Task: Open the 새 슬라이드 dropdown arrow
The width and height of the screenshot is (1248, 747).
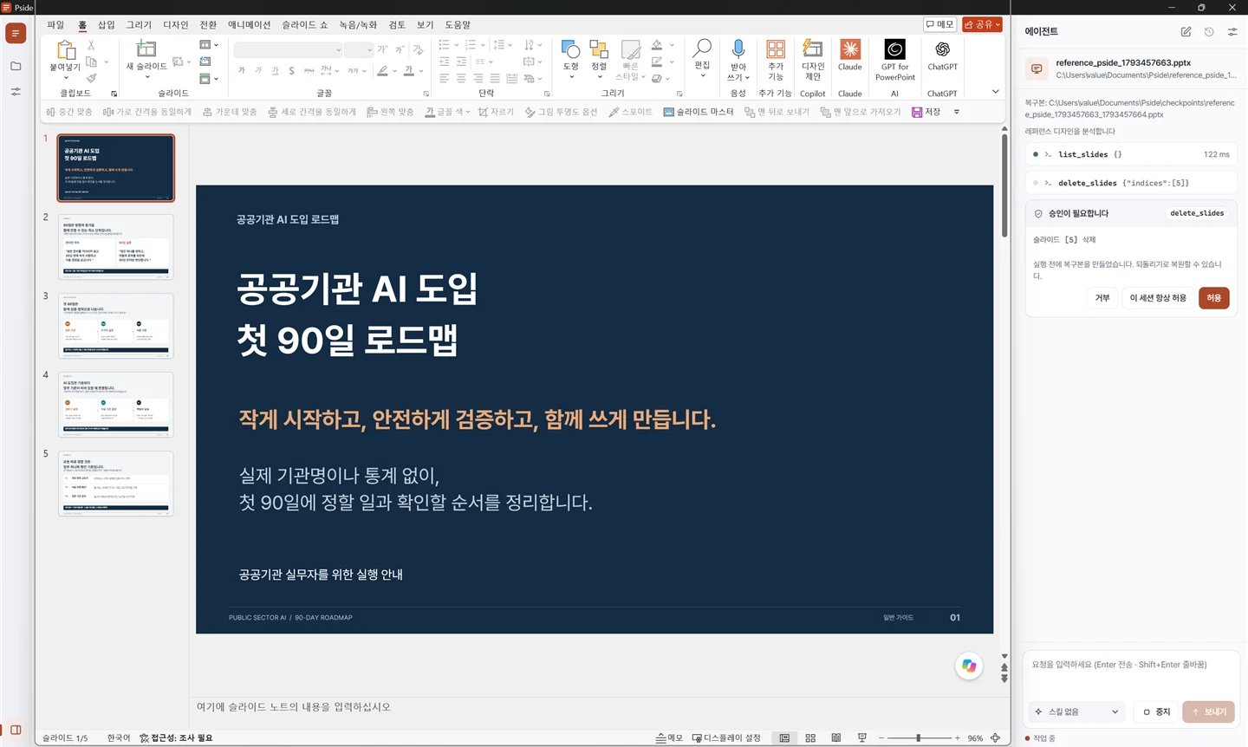Action: click(147, 77)
